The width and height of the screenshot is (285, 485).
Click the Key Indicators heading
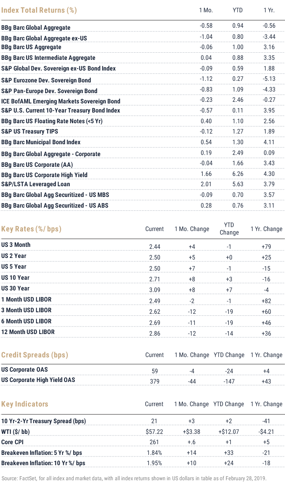click(x=25, y=404)
